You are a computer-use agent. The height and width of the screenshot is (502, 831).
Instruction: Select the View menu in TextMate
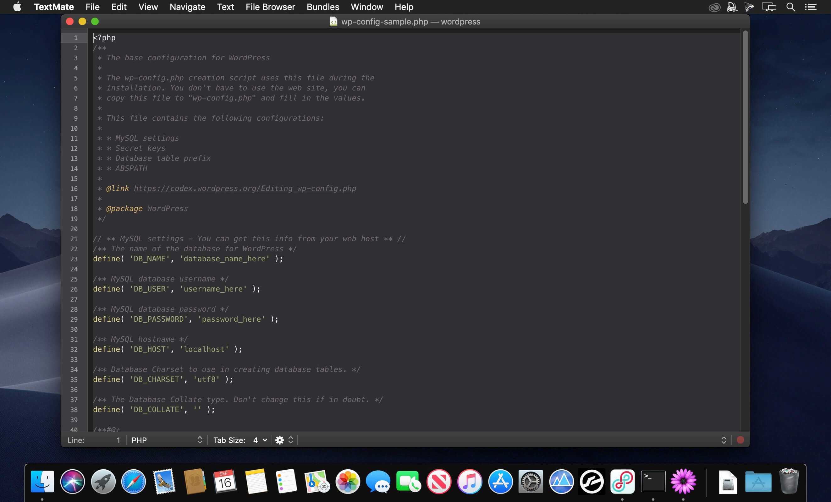[146, 7]
